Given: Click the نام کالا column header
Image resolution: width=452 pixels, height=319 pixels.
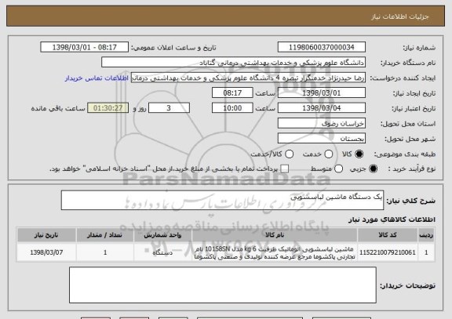Looking at the screenshot, I should [x=275, y=235].
